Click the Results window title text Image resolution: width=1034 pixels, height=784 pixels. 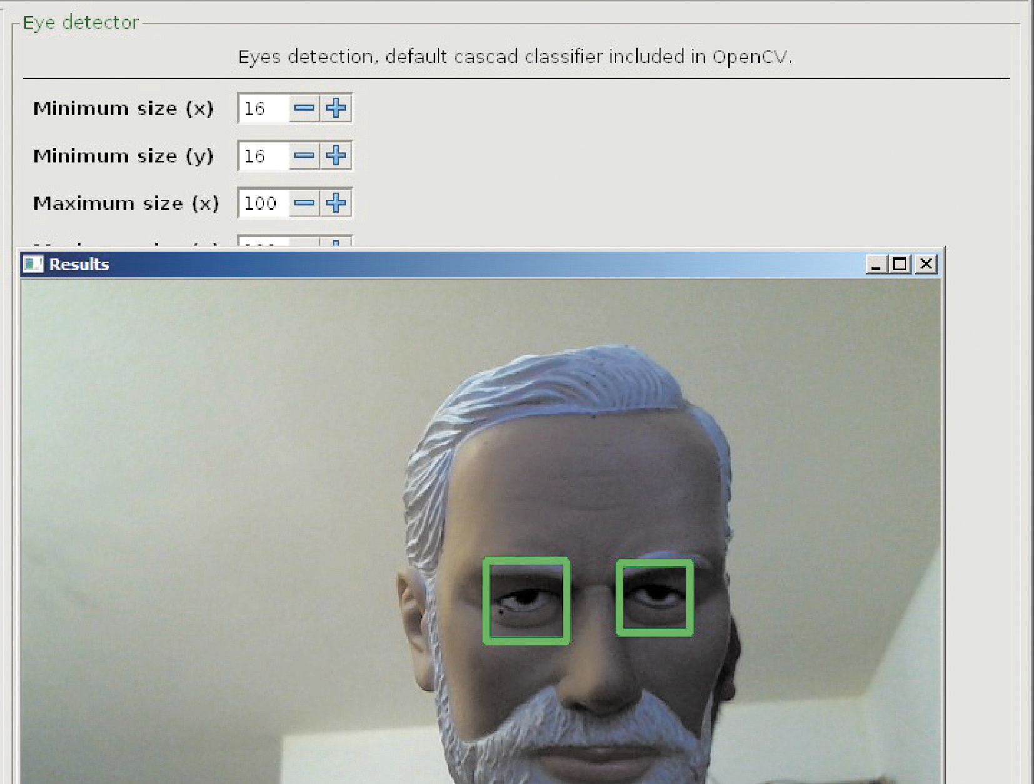79,265
